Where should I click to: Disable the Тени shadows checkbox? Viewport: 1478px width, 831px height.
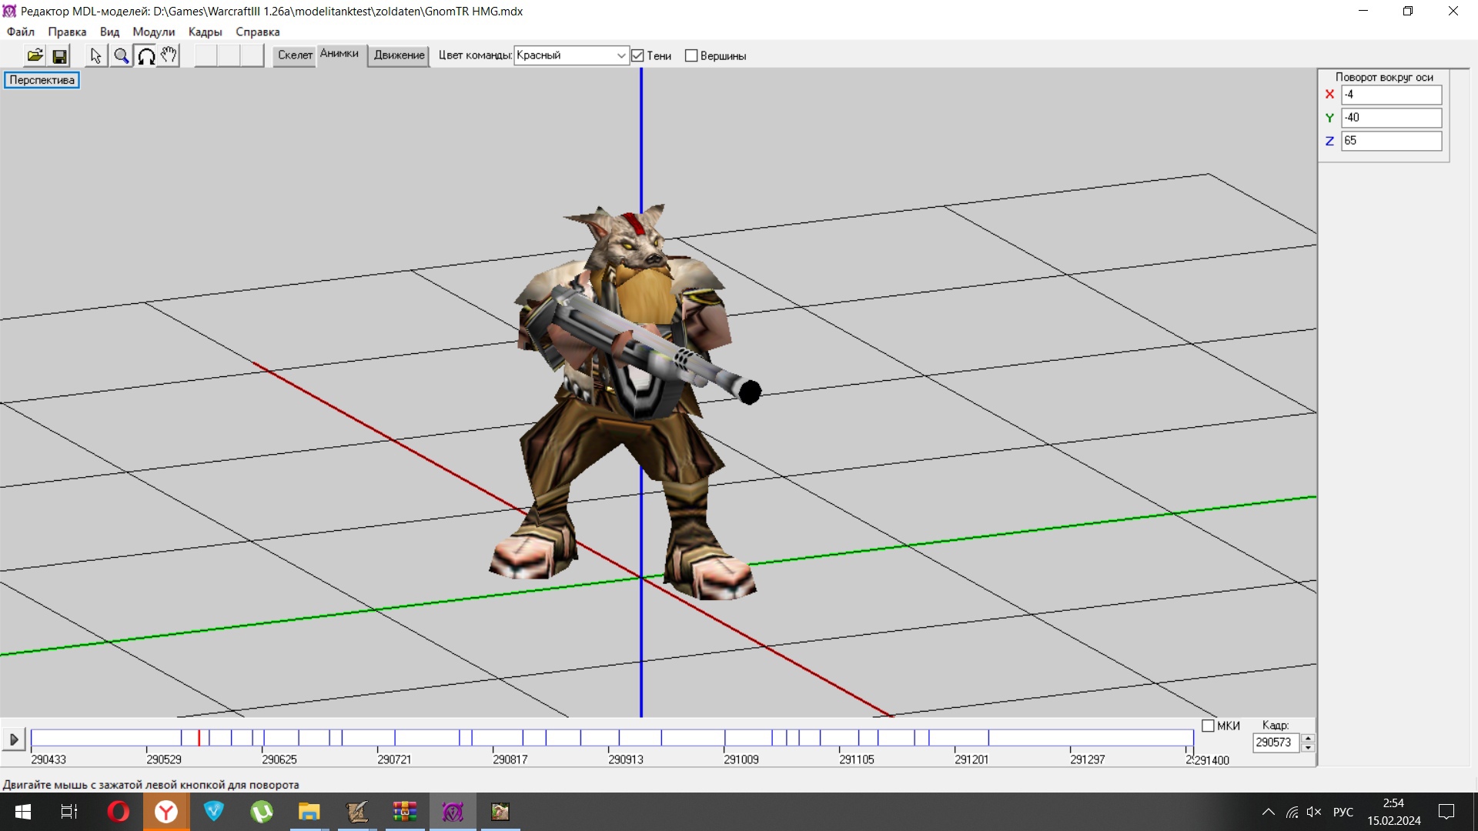[637, 55]
